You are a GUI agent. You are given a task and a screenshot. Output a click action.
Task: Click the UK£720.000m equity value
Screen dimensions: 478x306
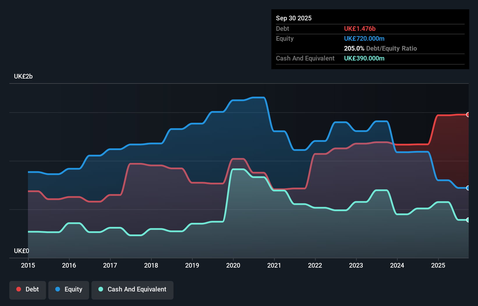click(x=364, y=38)
